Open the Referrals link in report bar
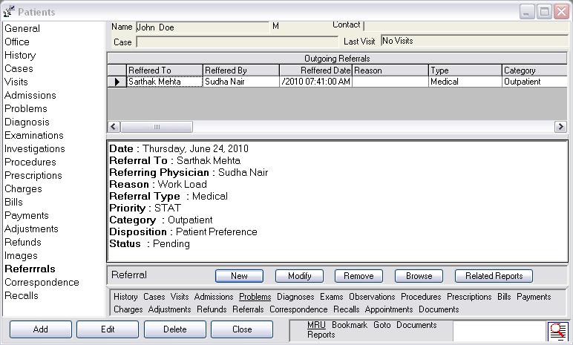Viewport: 573px width, 345px height. pyautogui.click(x=248, y=309)
